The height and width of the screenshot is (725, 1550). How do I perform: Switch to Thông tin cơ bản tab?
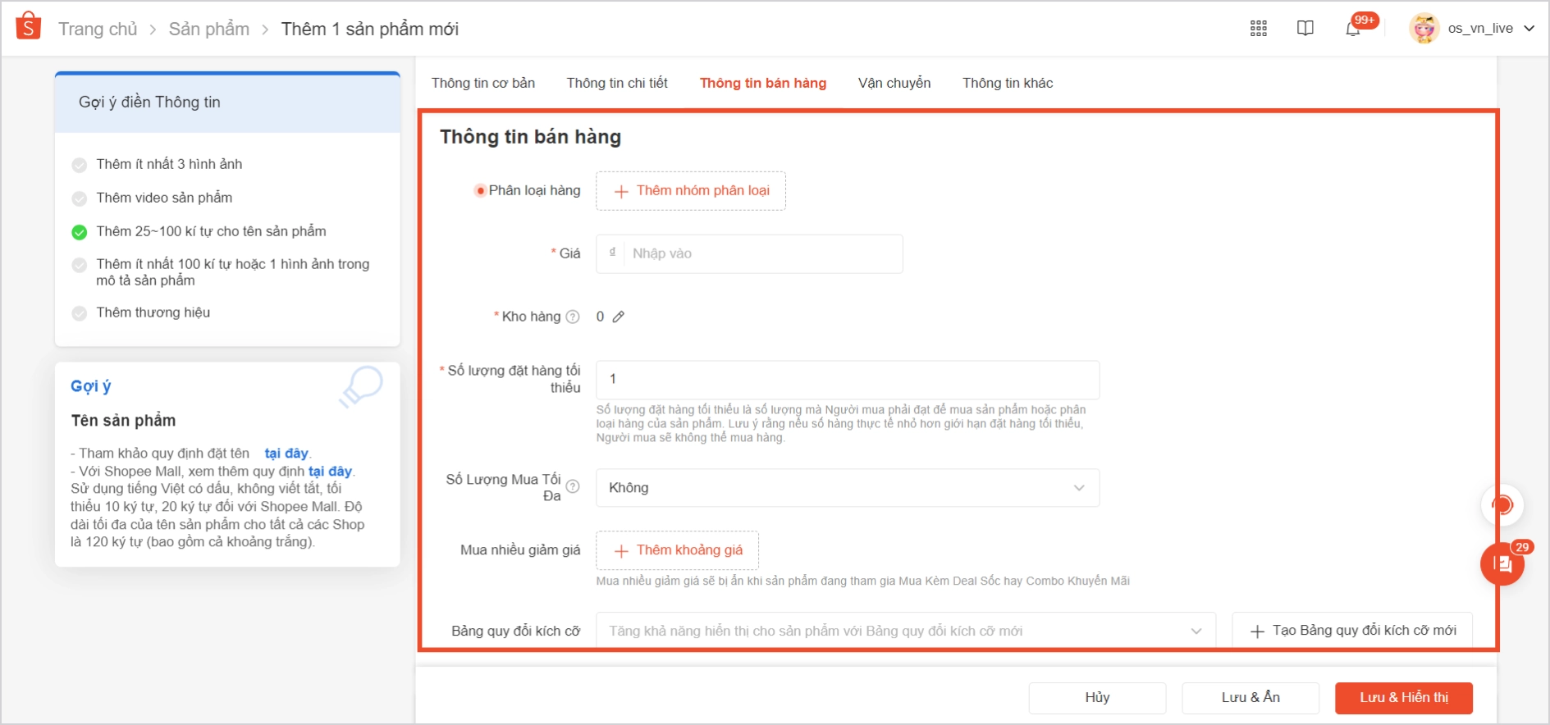tap(483, 83)
